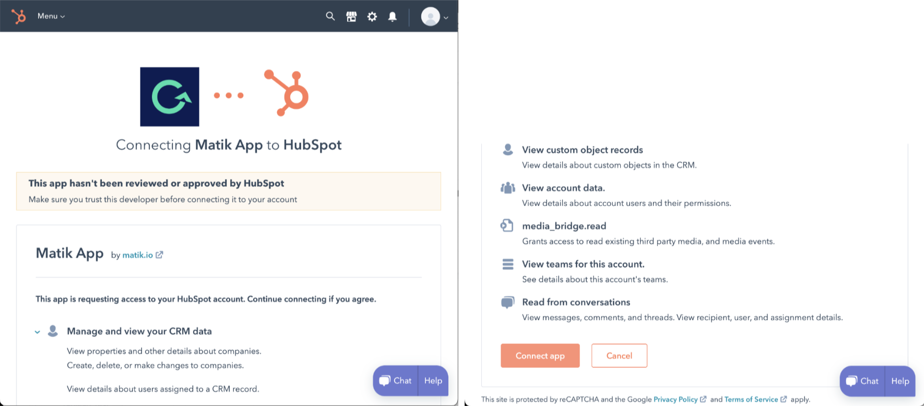Viewport: 924px width, 406px height.
Task: Click the HubSpot sprocket logo in navbar
Action: (x=19, y=16)
